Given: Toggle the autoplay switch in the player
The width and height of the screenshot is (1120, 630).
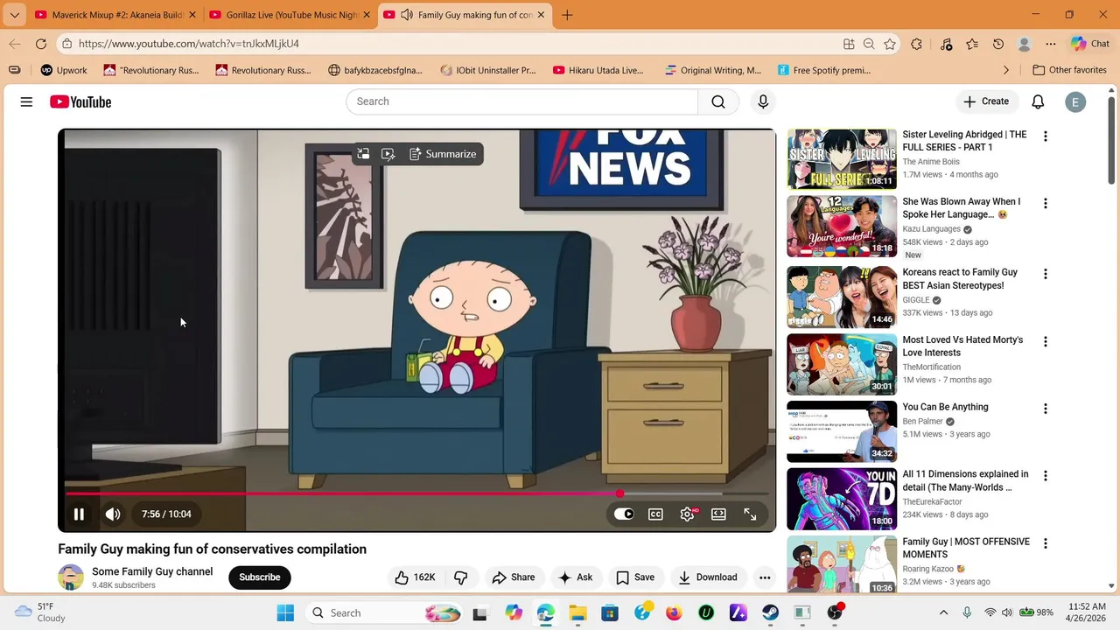Looking at the screenshot, I should point(624,514).
